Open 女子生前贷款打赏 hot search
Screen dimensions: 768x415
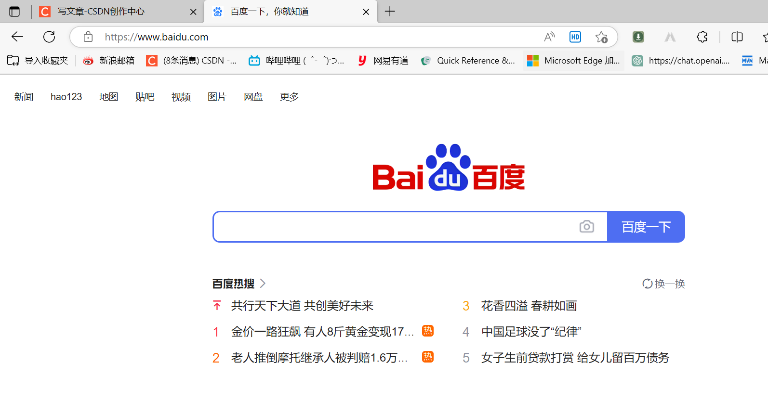575,358
